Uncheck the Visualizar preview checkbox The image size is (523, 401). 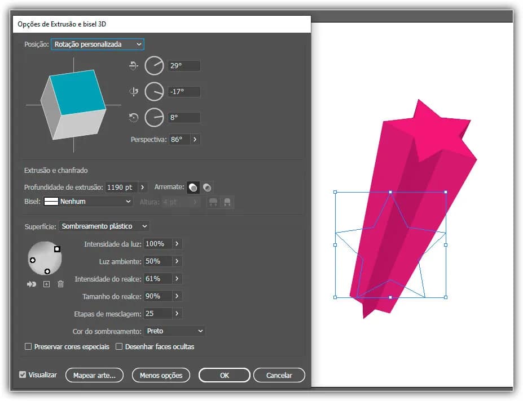tap(23, 375)
